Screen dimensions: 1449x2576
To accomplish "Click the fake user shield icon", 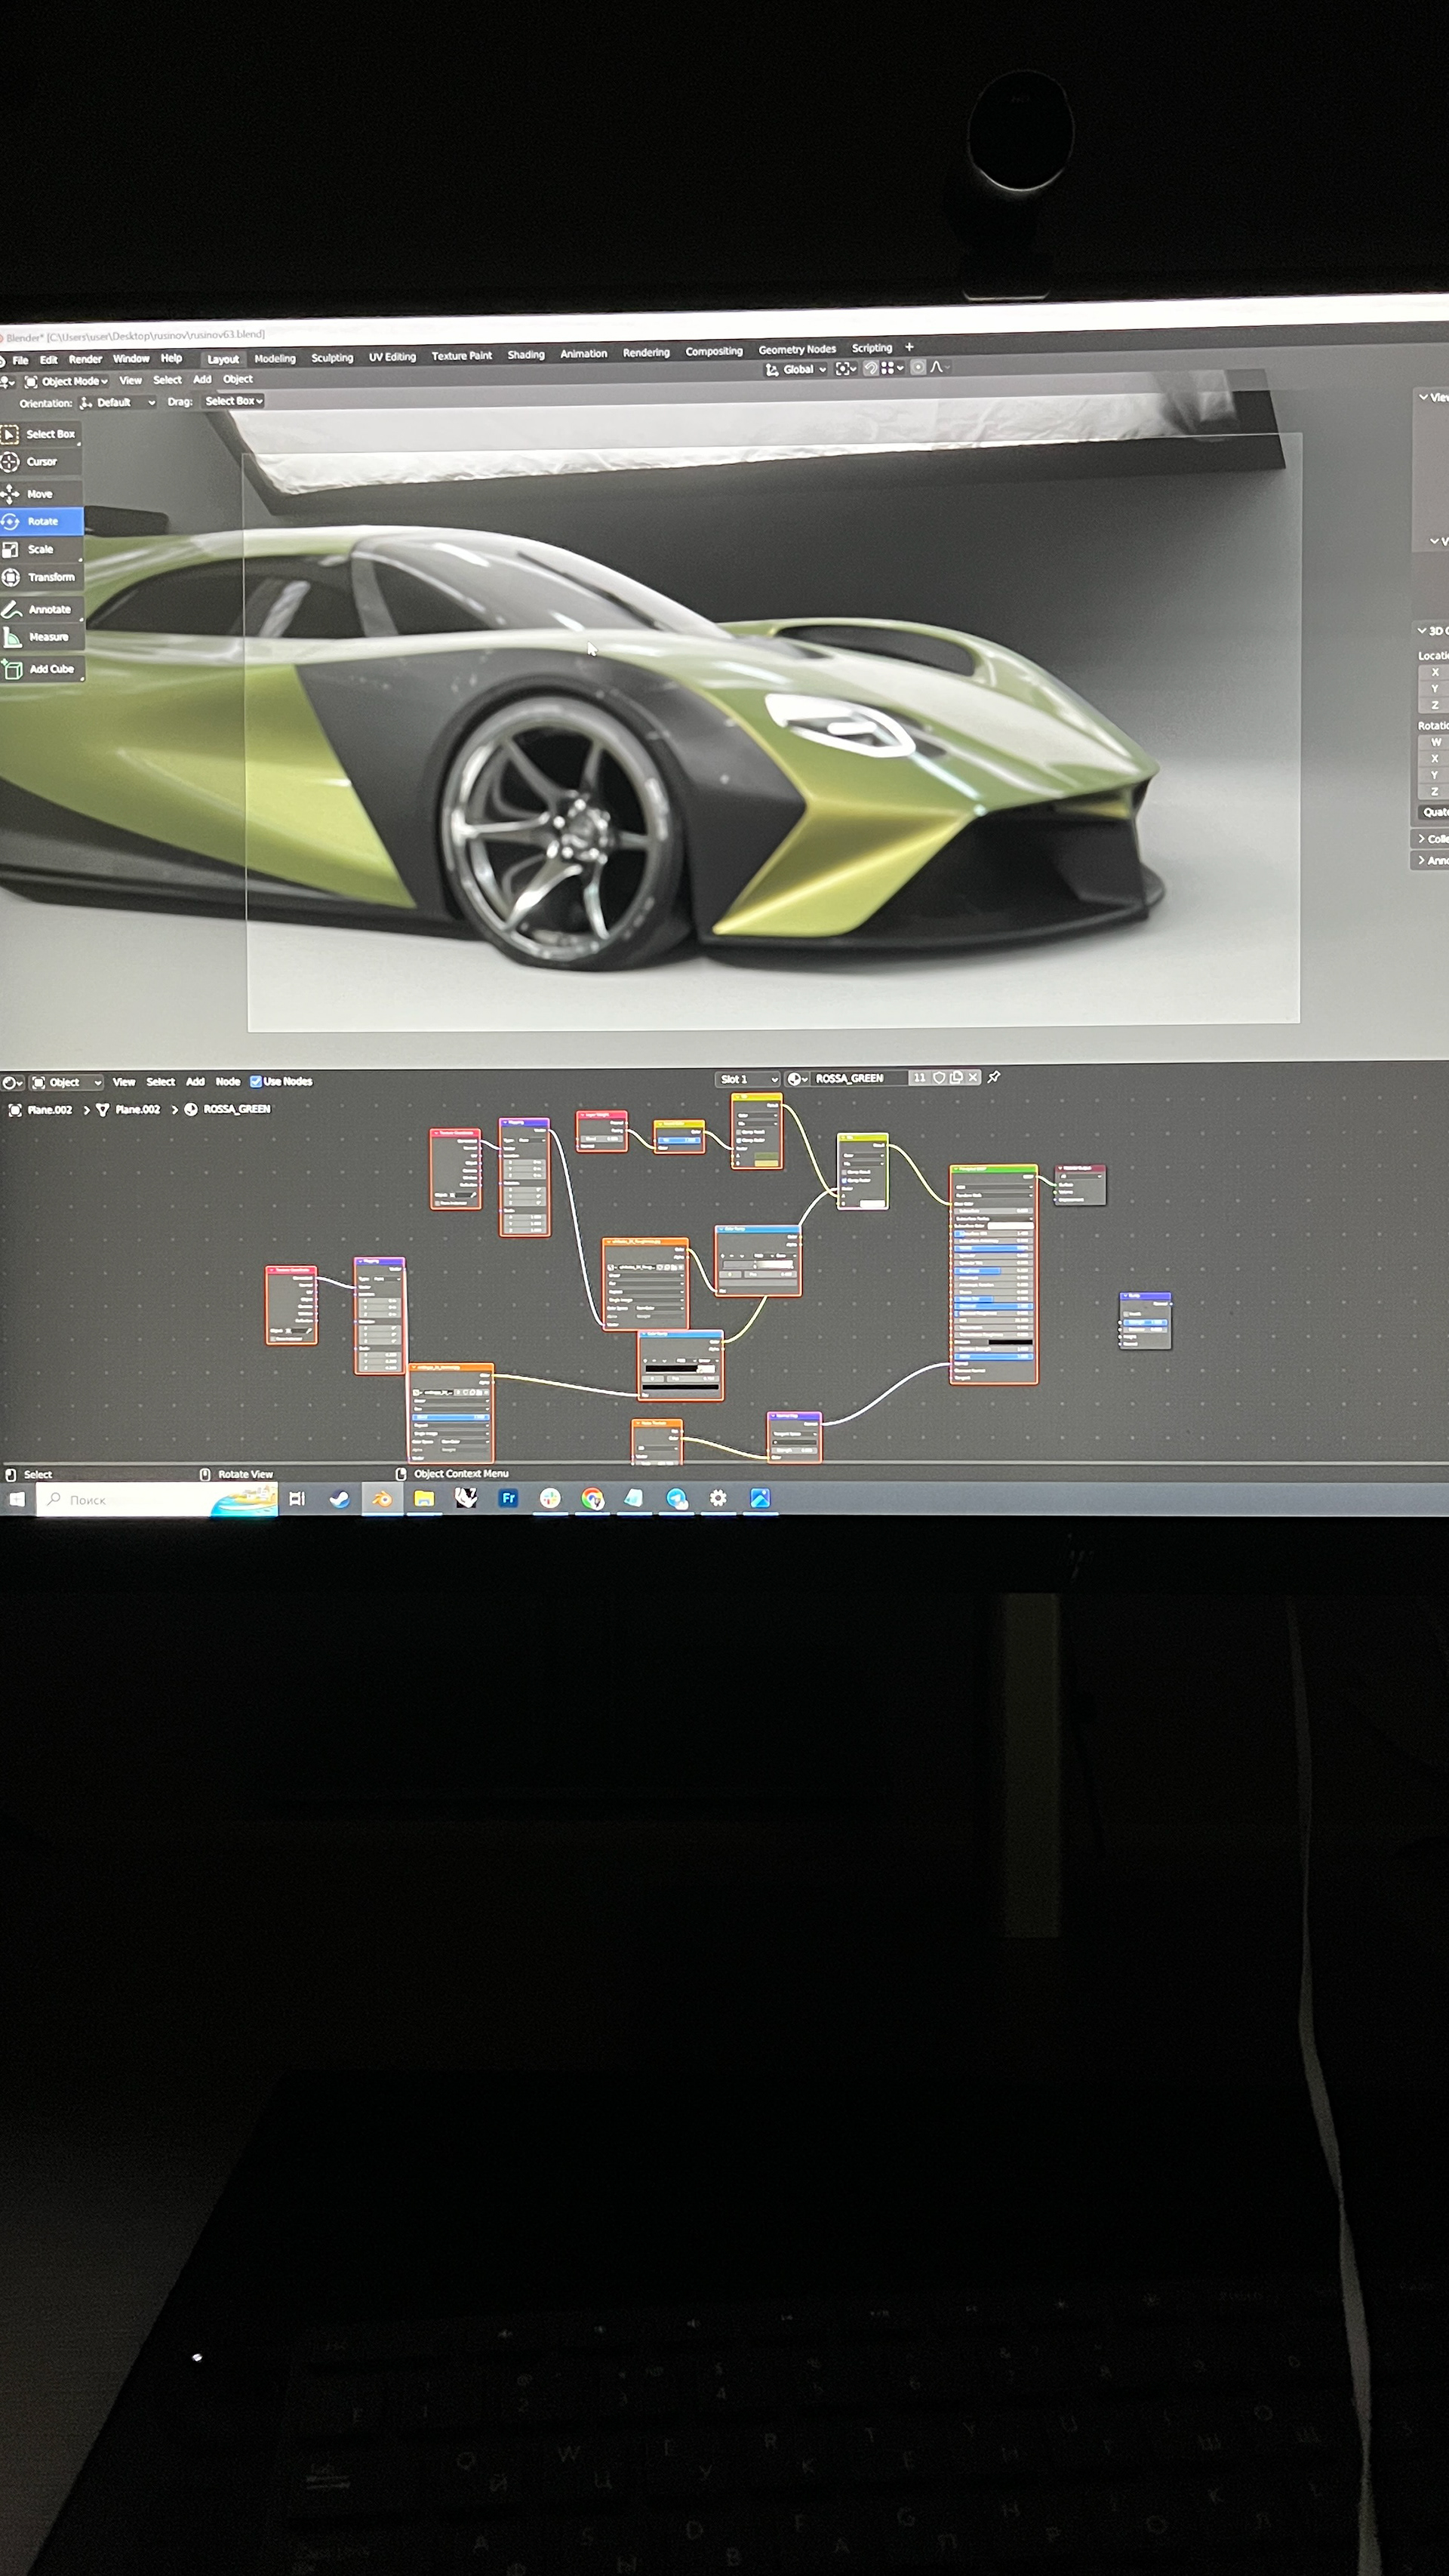I will click(939, 1078).
